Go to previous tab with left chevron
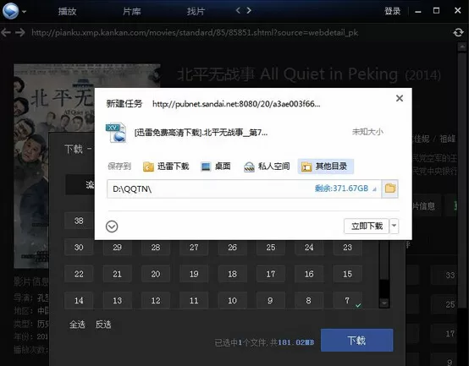Screen dimensions: 469x366 (x=238, y=10)
